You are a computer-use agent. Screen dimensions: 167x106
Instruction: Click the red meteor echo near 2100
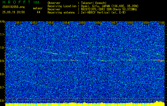point(159,60)
